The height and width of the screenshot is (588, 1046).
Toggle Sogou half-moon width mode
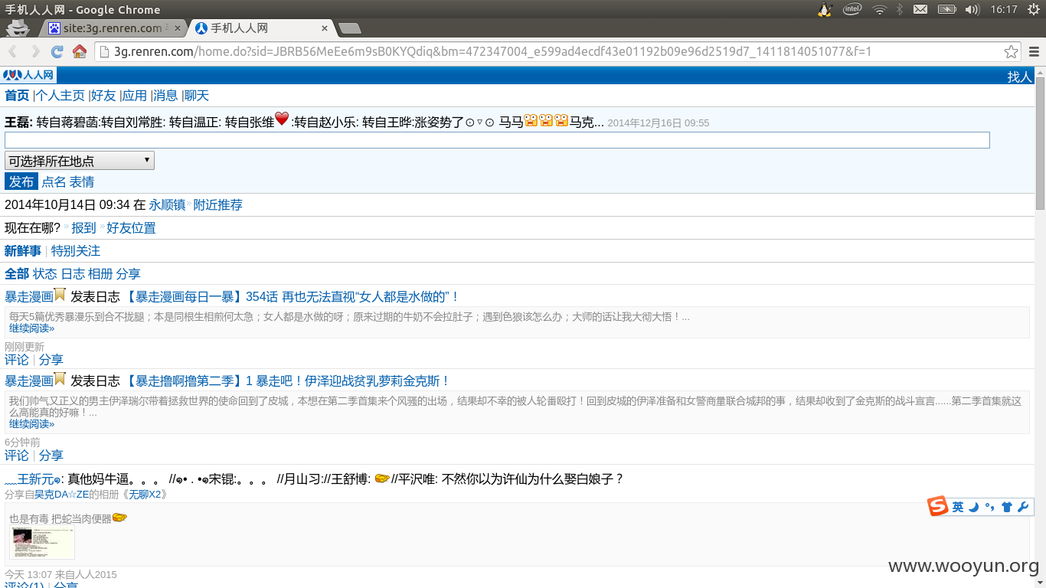973,507
